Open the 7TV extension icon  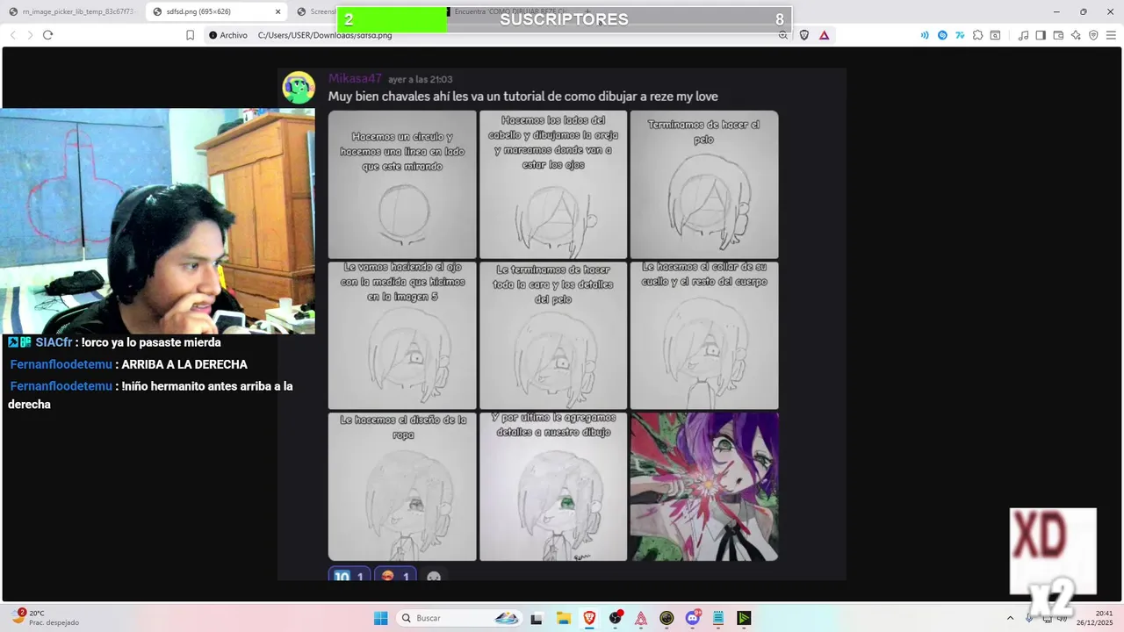tap(960, 35)
